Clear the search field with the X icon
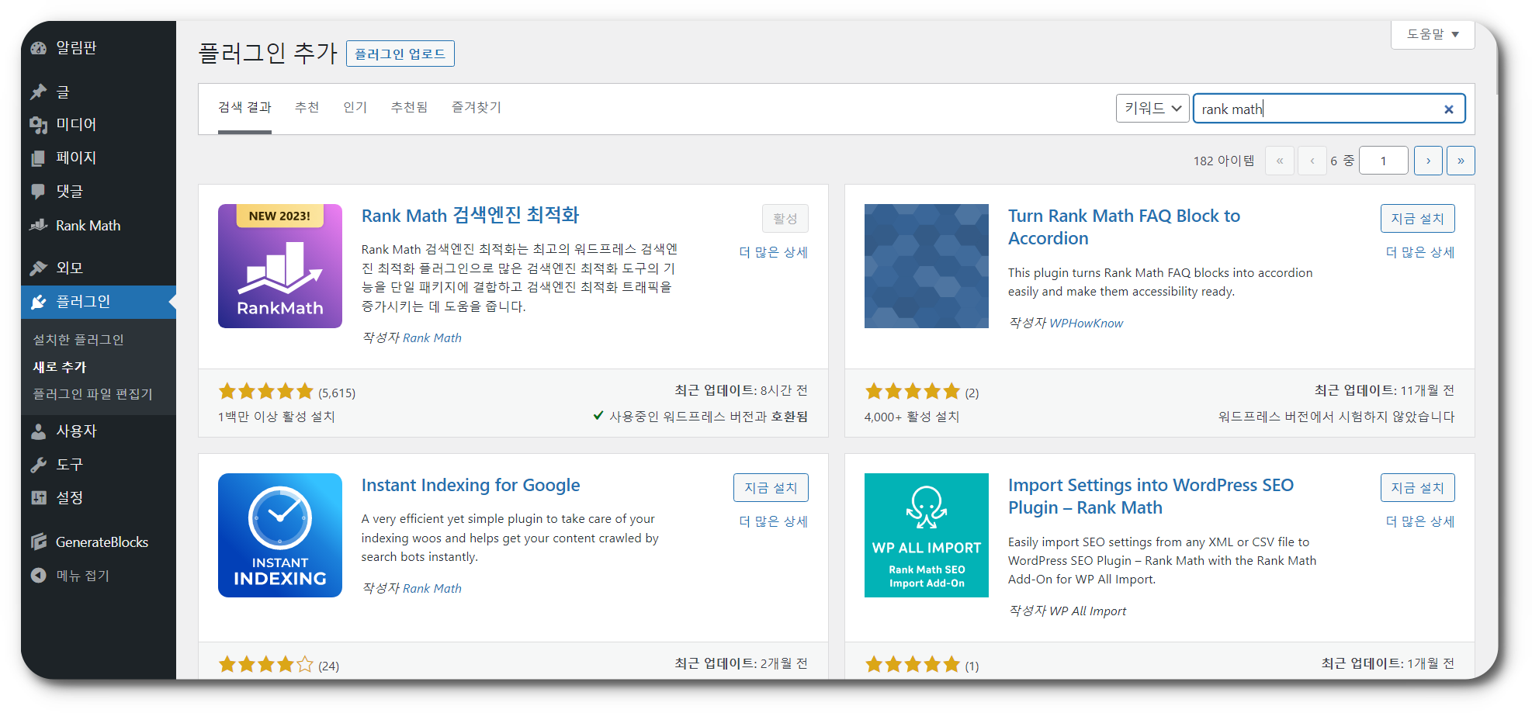 1448,109
